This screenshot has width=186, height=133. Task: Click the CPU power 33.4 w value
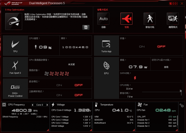[129, 89]
